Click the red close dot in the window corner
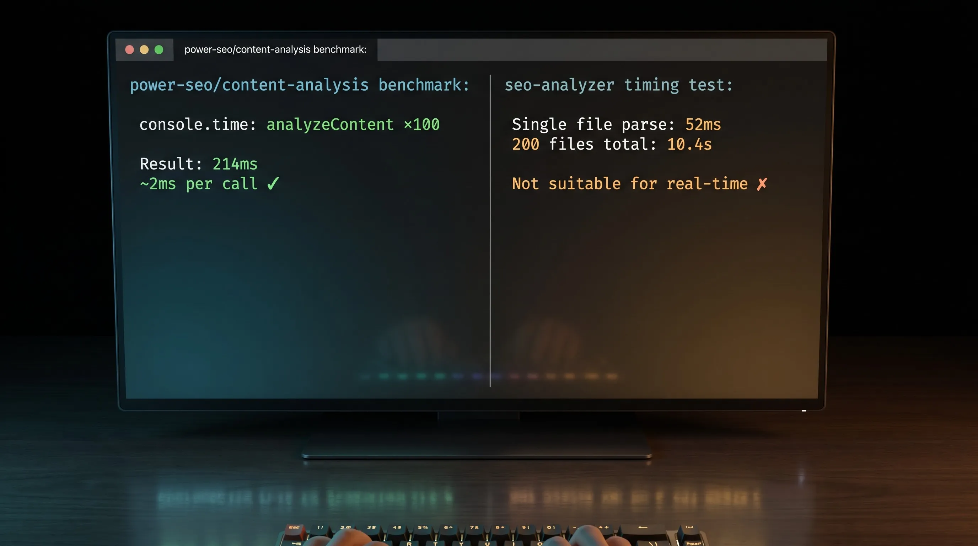The image size is (978, 546). [129, 49]
